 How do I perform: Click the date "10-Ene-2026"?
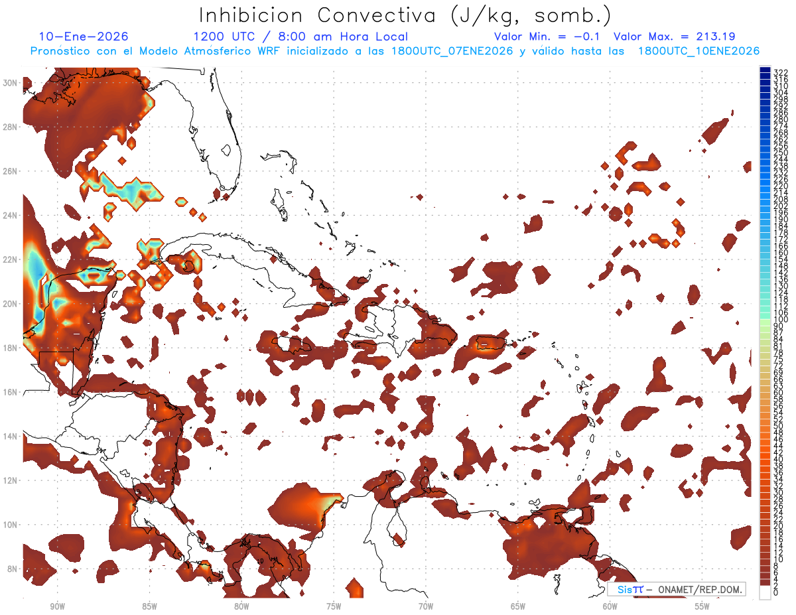click(x=84, y=36)
